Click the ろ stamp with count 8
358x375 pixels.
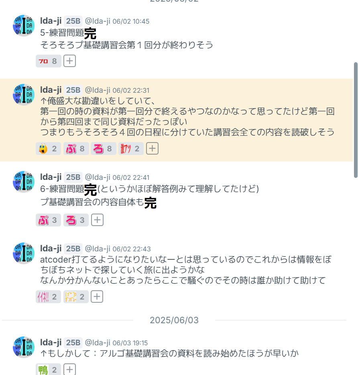point(103,149)
